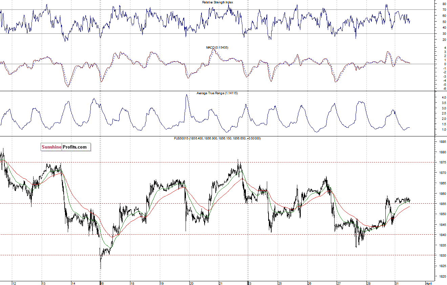
Task: Click the 26 label on the date axis
Action: point(309,283)
